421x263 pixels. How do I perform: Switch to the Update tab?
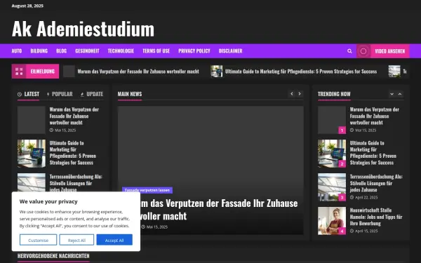[92, 94]
